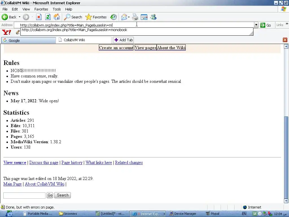Close the tab with the red X
This screenshot has width=289, height=217.
[x=285, y=40]
